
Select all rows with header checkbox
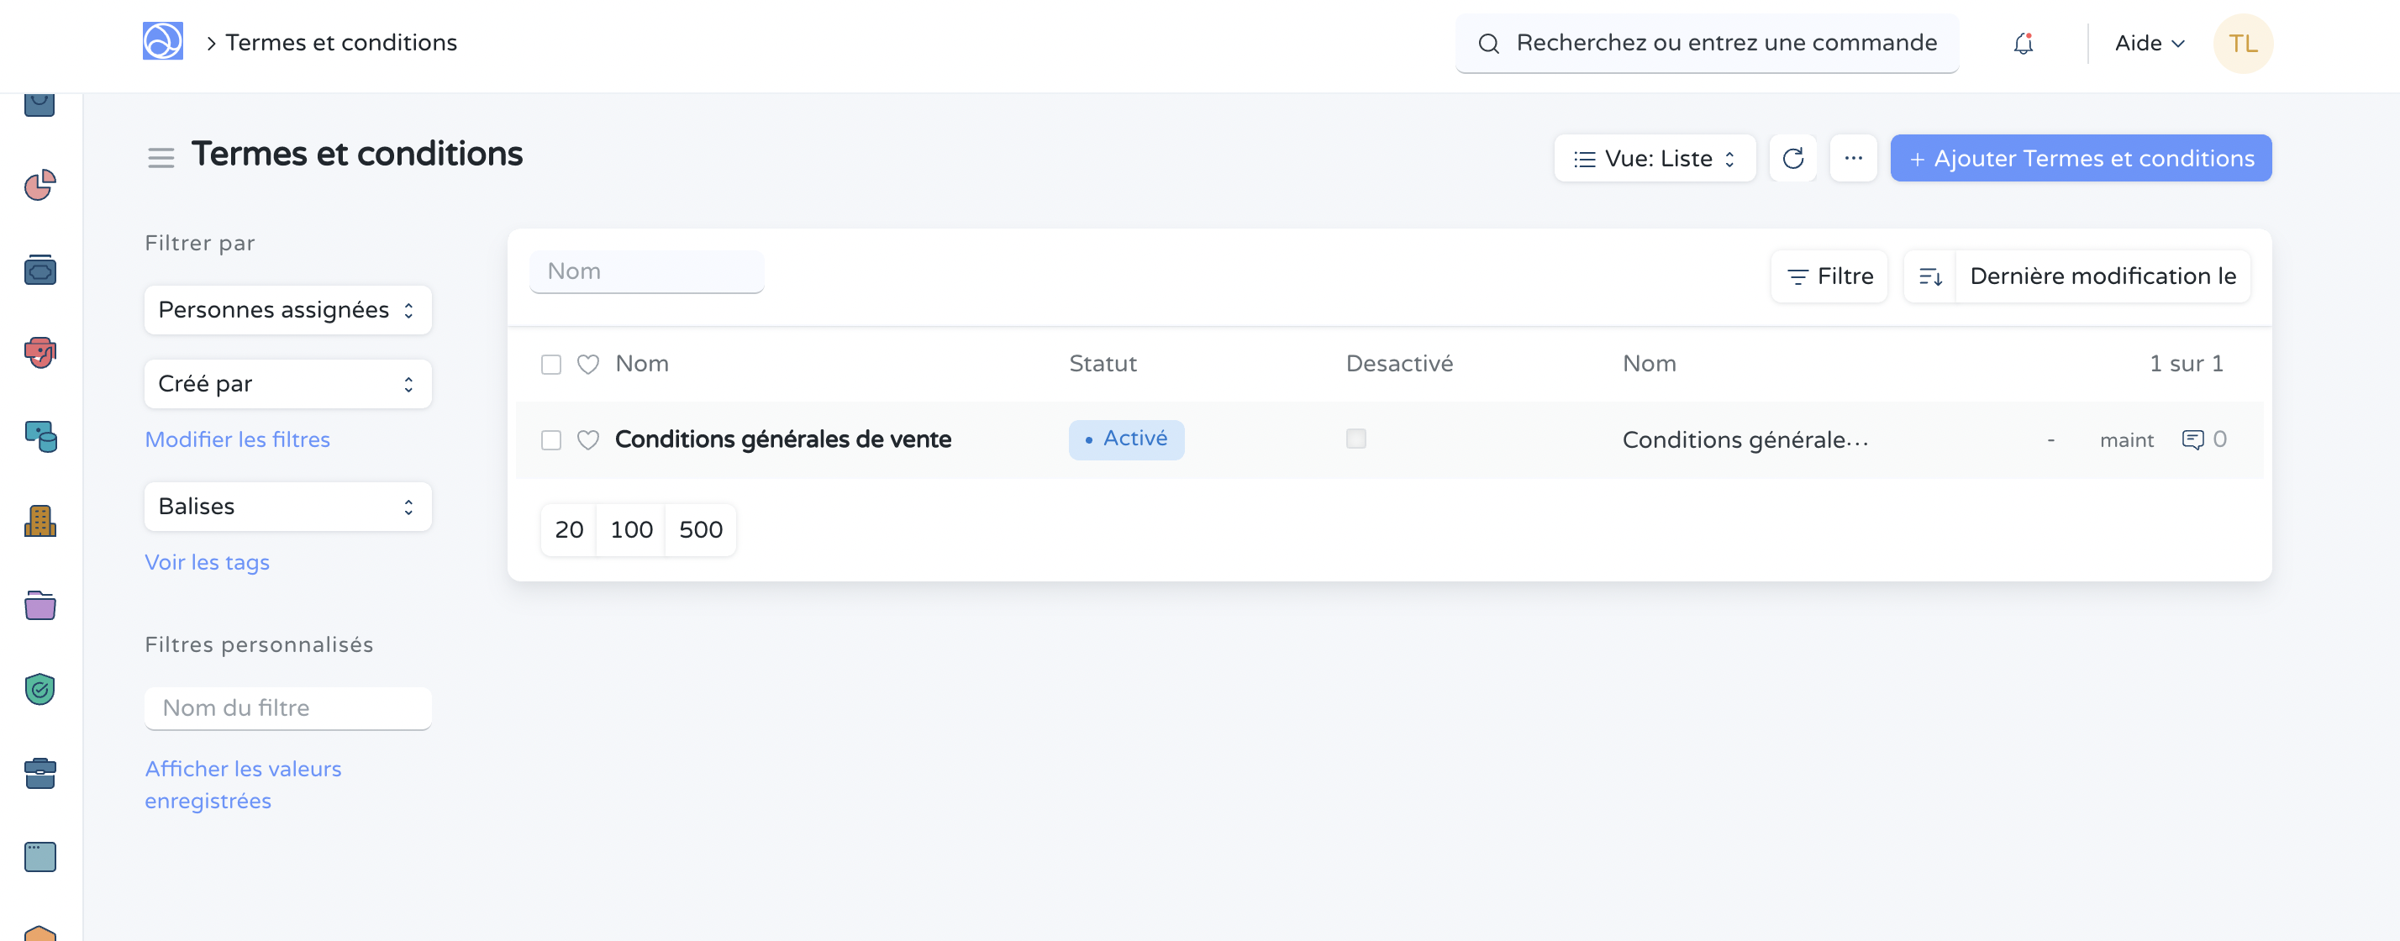point(550,365)
